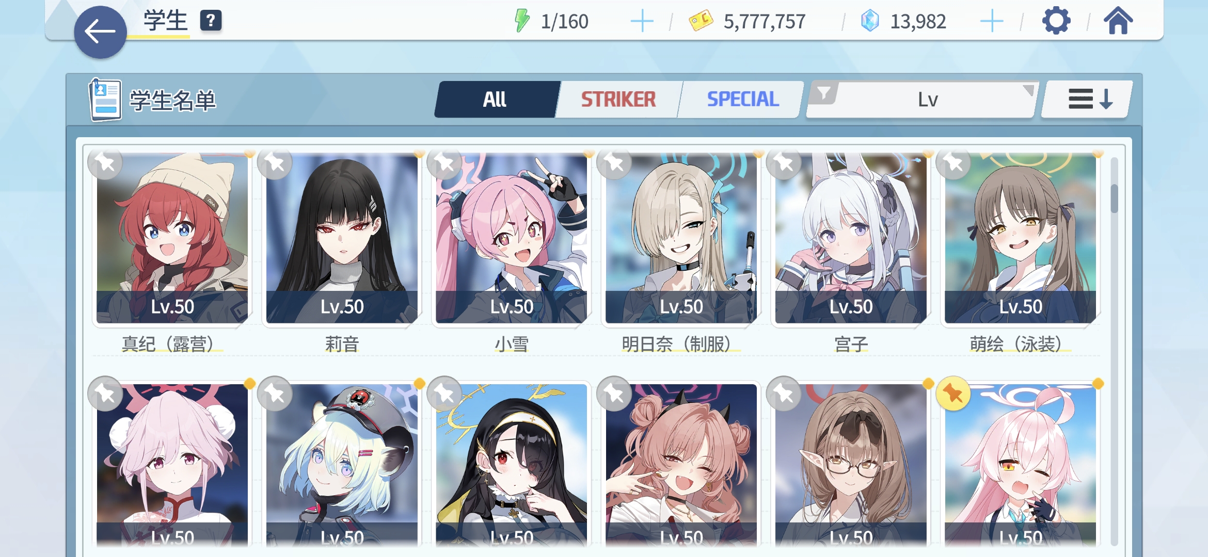This screenshot has height=557, width=1208.
Task: Toggle the favorite pin on 宫子
Action: [x=784, y=163]
